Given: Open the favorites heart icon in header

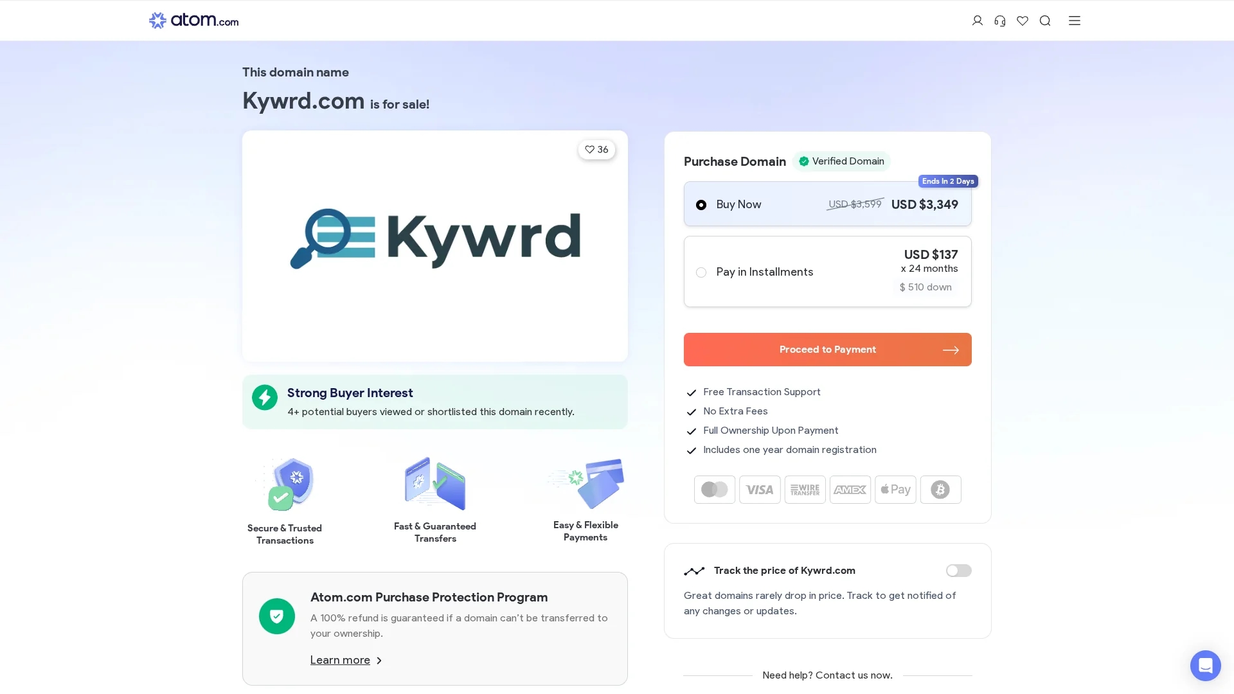Looking at the screenshot, I should [1023, 21].
